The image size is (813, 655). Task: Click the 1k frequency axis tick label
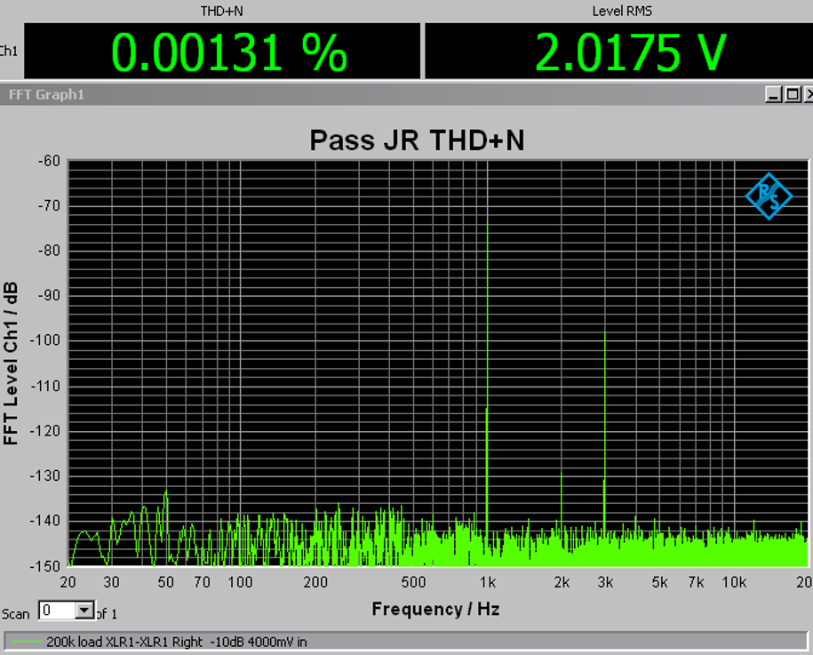[488, 582]
